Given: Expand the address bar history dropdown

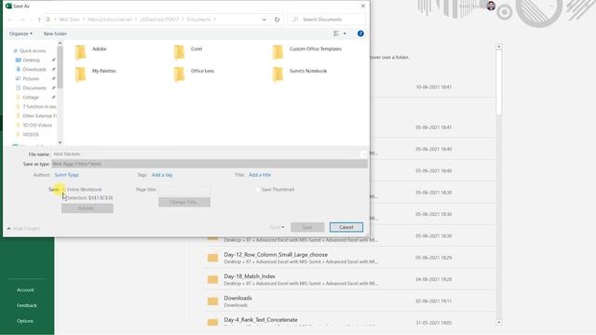Looking at the screenshot, I should click(264, 20).
